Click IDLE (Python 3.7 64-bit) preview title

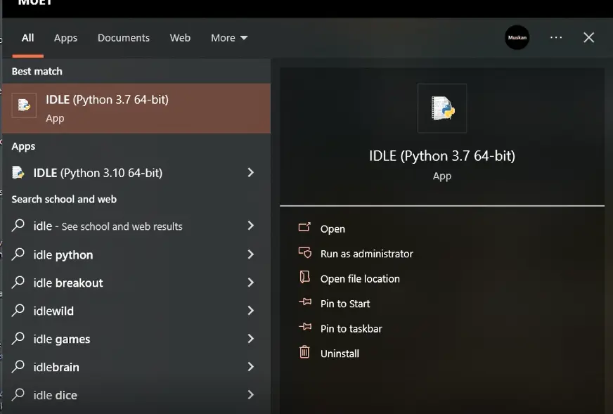point(442,156)
